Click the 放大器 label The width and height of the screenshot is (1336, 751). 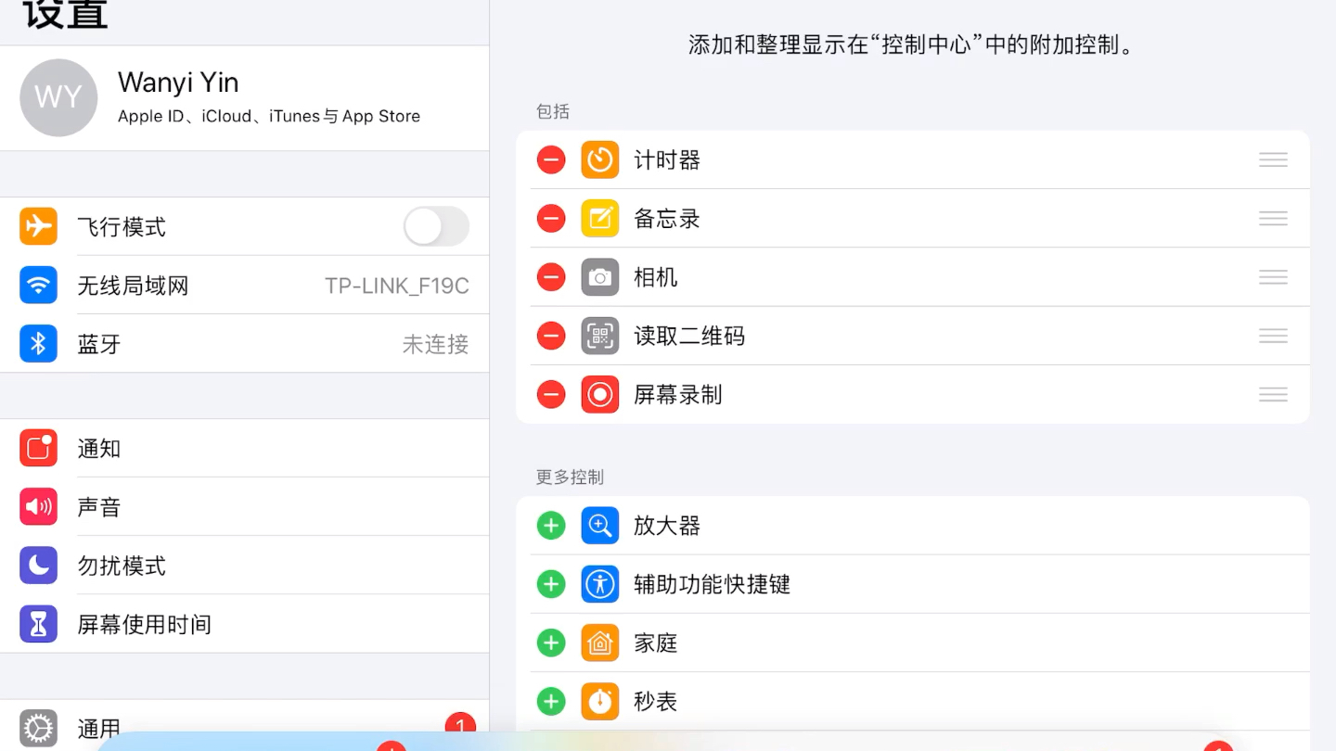point(667,526)
